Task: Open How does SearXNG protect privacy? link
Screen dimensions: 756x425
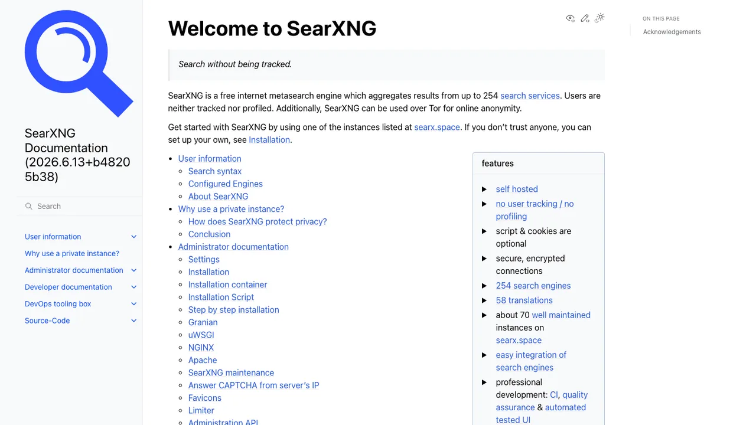Action: click(x=258, y=221)
